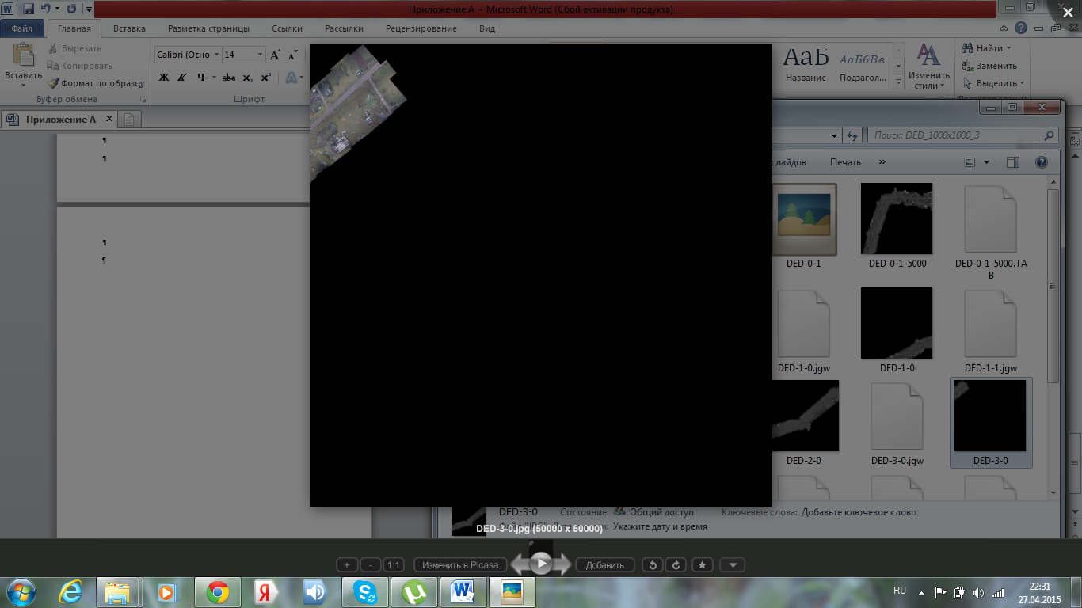Open image with Изменить в Picasa
The height and width of the screenshot is (608, 1082).
pyautogui.click(x=460, y=565)
